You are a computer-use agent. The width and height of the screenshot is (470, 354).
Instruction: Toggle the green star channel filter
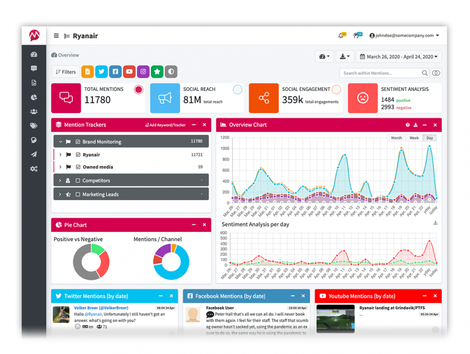click(157, 72)
